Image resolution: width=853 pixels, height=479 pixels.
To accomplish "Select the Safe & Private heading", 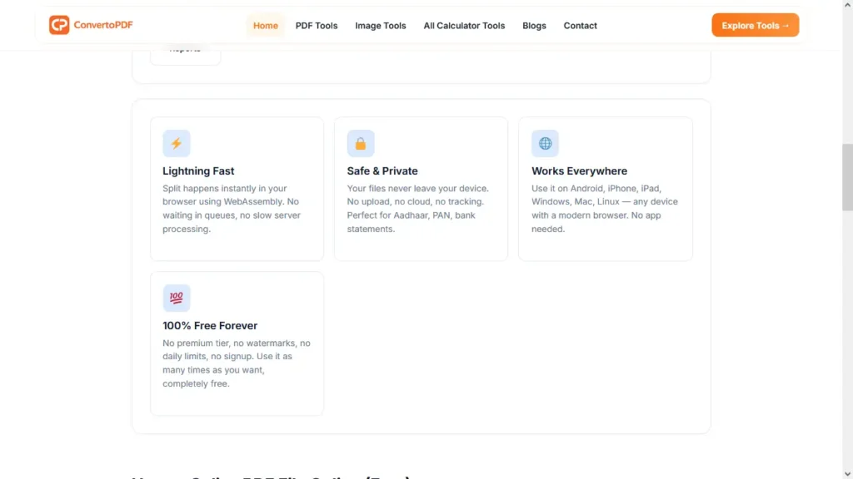I will click(382, 171).
